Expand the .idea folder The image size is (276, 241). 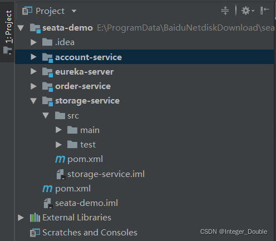33,42
